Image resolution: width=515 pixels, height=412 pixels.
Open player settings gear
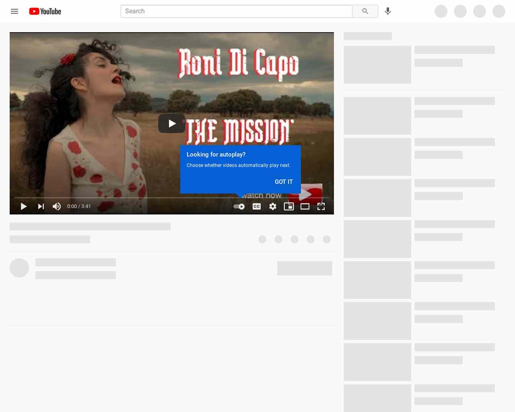point(273,206)
